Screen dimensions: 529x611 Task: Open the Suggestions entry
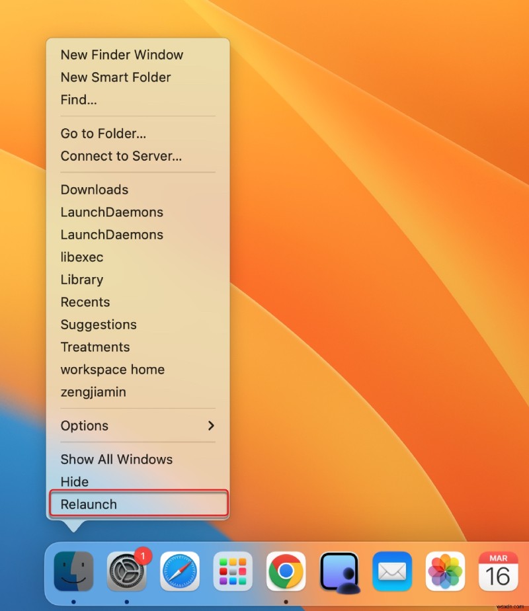point(138,325)
